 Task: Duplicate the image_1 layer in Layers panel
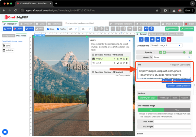[x=124, y=59]
